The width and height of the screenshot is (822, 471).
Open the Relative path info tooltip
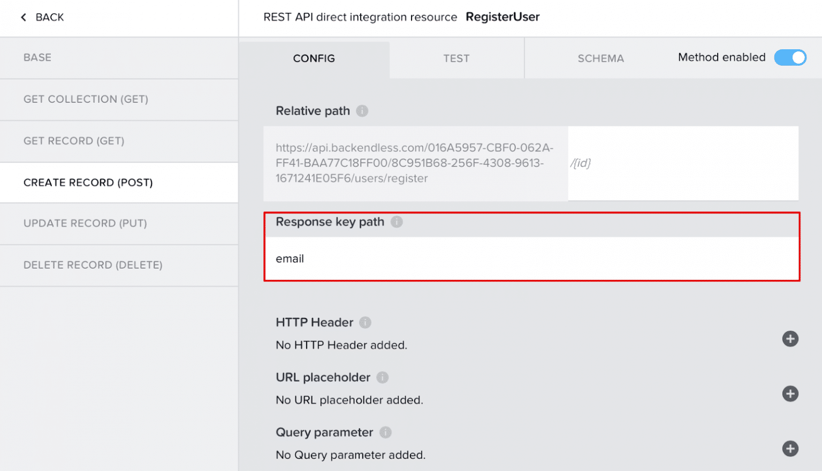362,111
